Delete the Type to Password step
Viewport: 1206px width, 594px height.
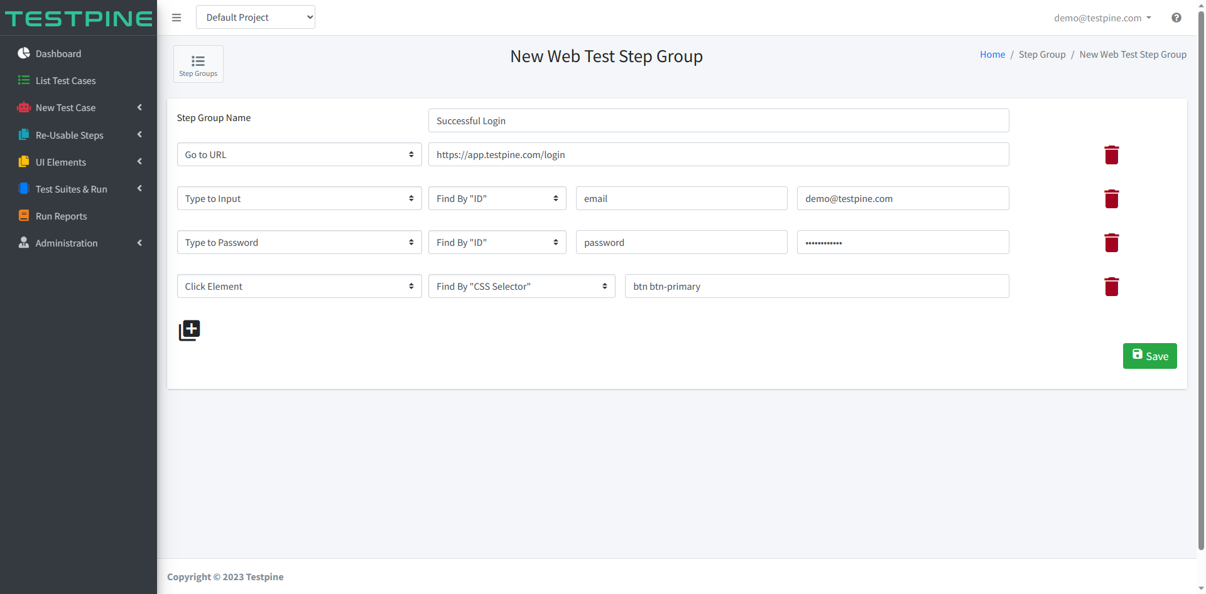pyautogui.click(x=1111, y=243)
